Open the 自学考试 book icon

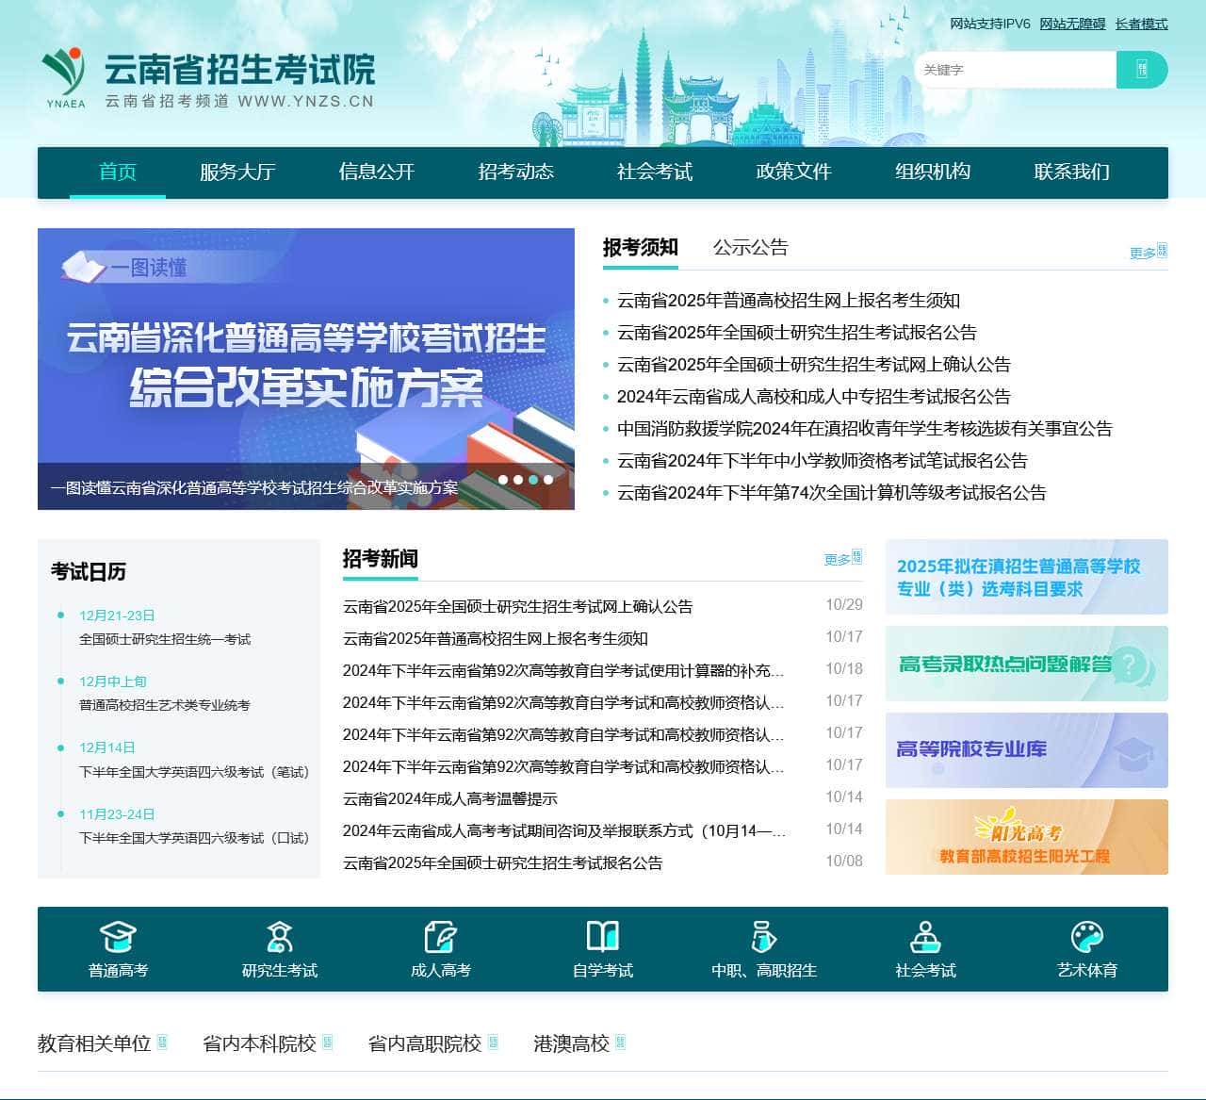tap(602, 937)
